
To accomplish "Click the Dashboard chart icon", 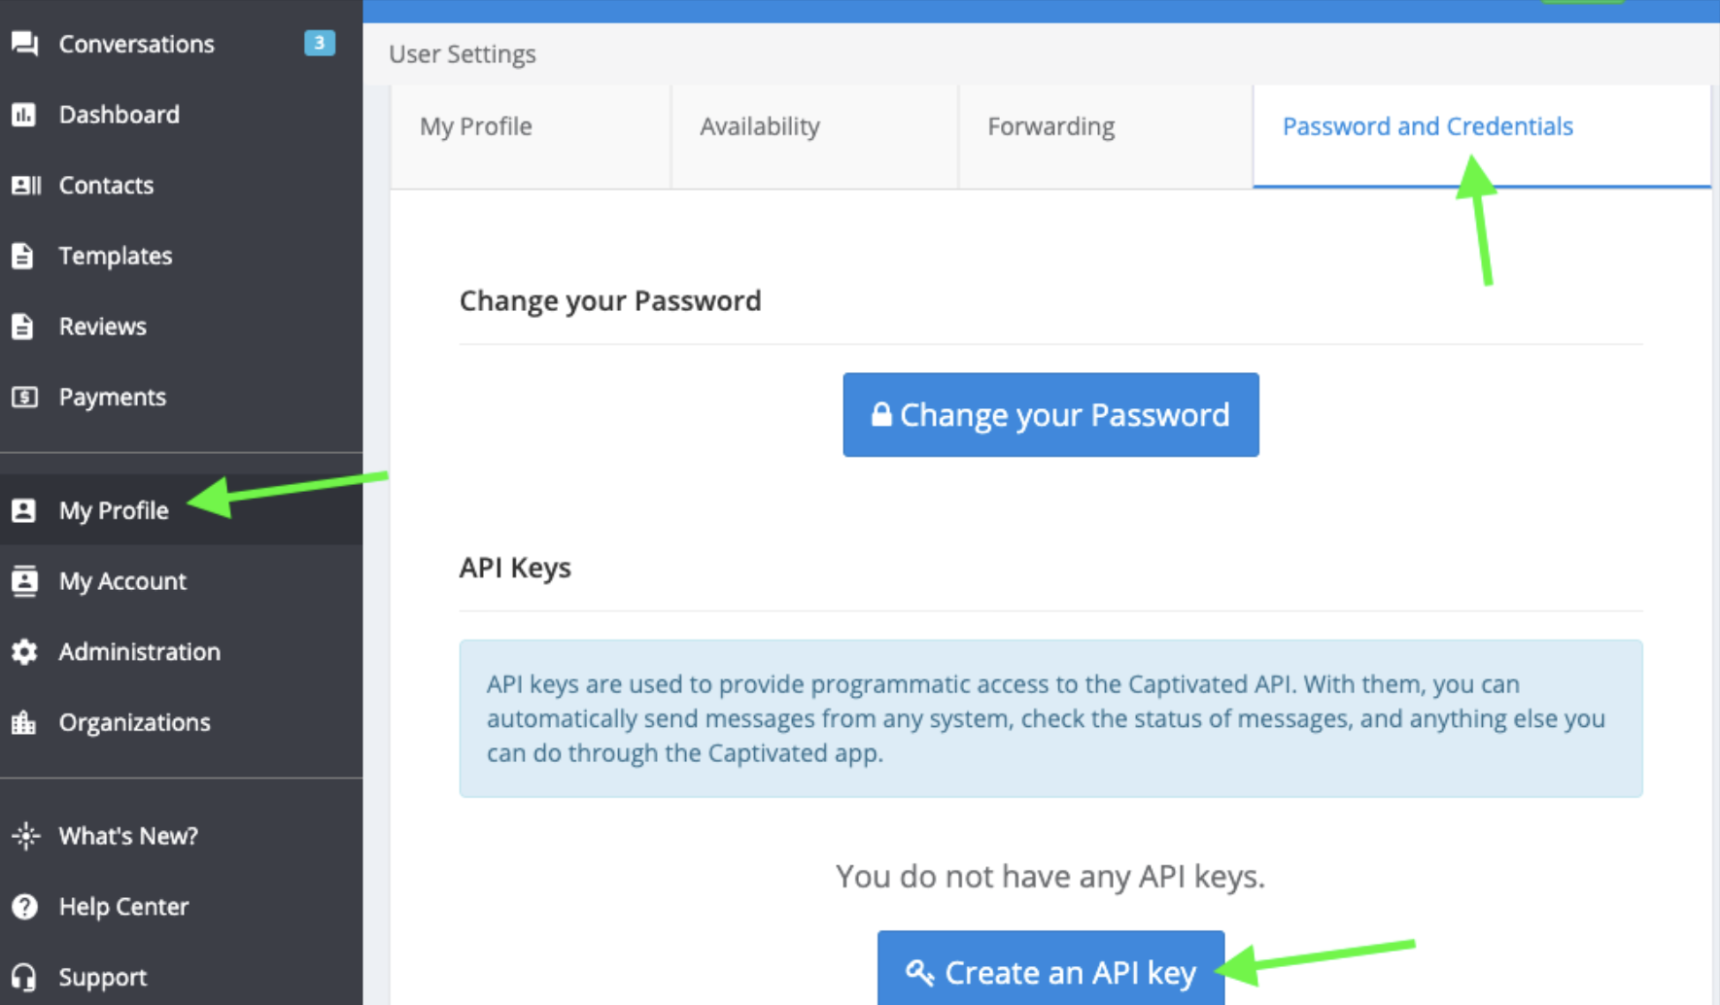I will (24, 115).
